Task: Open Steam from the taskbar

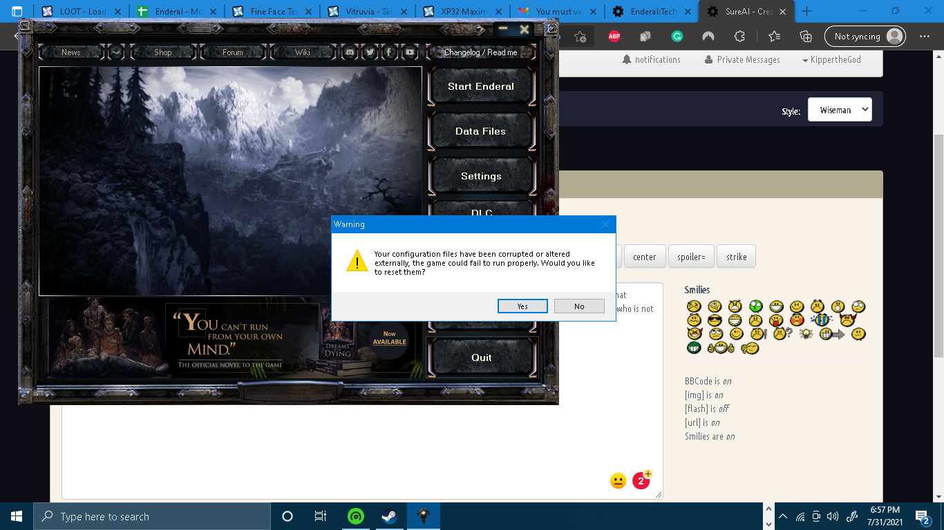Action: tap(389, 516)
